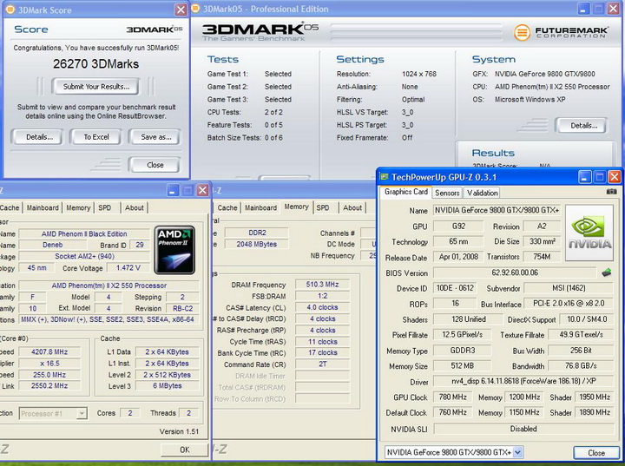Click the Release Date Apr 01, 2008 field
This screenshot has height=466, width=625.
(458, 257)
